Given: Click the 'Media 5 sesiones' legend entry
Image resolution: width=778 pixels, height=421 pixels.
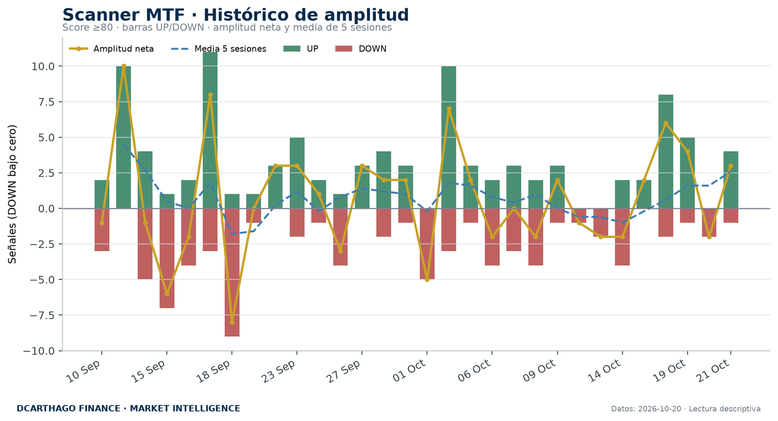Looking at the screenshot, I should pos(219,49).
